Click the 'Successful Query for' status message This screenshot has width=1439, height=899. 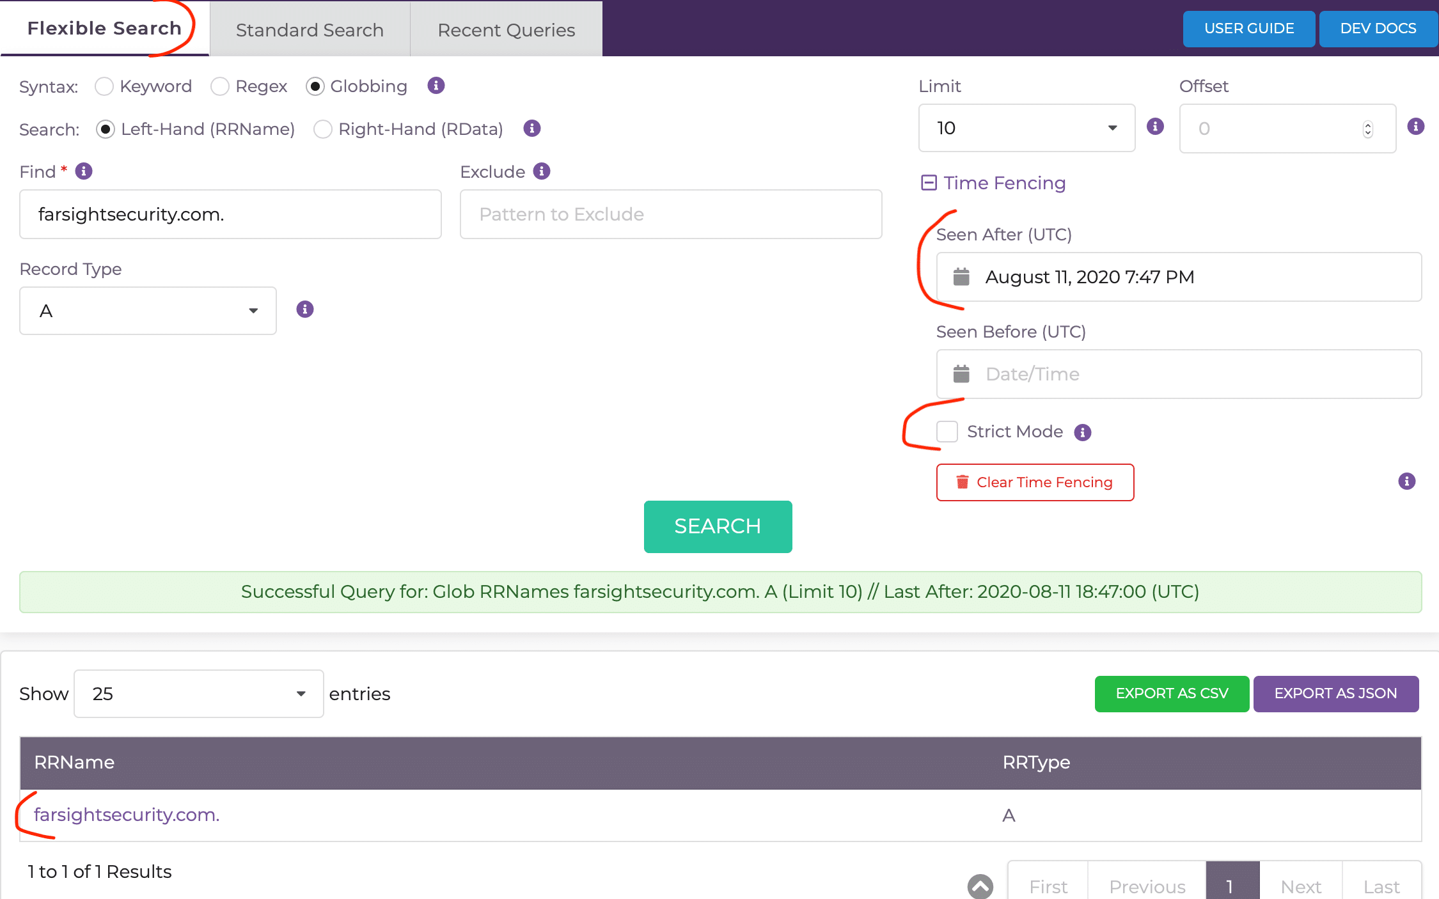click(720, 592)
